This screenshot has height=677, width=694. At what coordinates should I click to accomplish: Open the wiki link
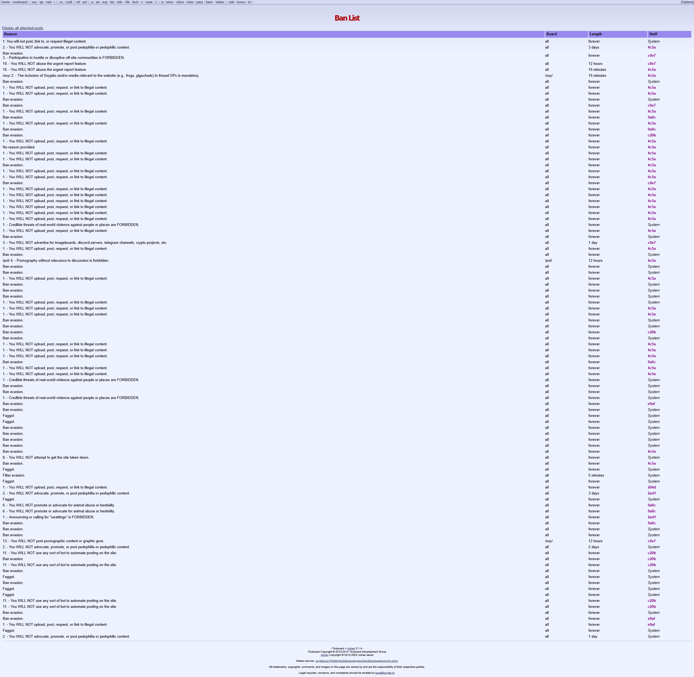(231, 2)
